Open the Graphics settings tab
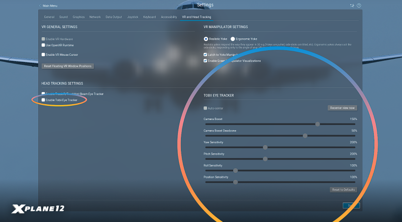The image size is (402, 222). (x=79, y=17)
